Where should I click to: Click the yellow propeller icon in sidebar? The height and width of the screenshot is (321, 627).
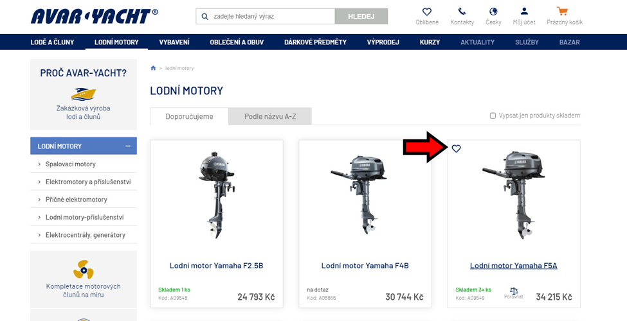83,270
